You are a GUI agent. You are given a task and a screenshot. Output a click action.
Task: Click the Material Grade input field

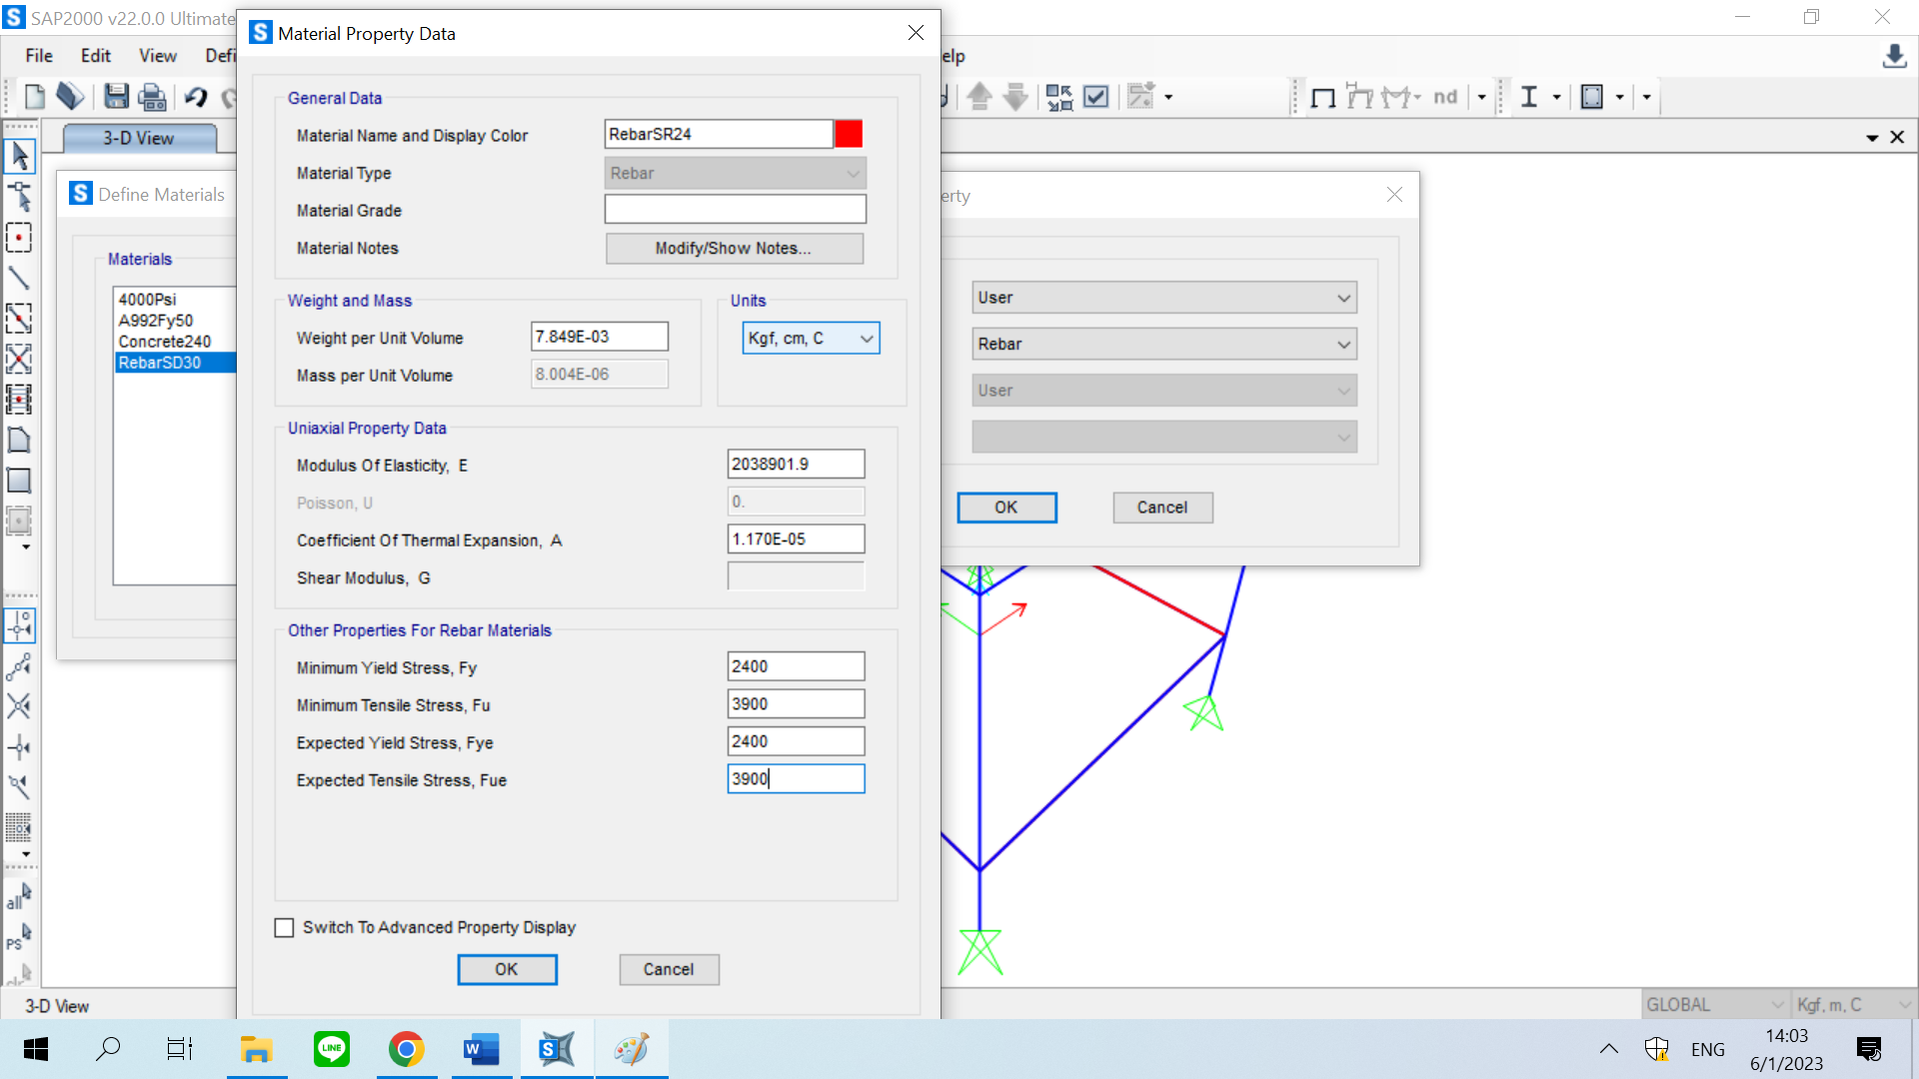[x=735, y=210]
